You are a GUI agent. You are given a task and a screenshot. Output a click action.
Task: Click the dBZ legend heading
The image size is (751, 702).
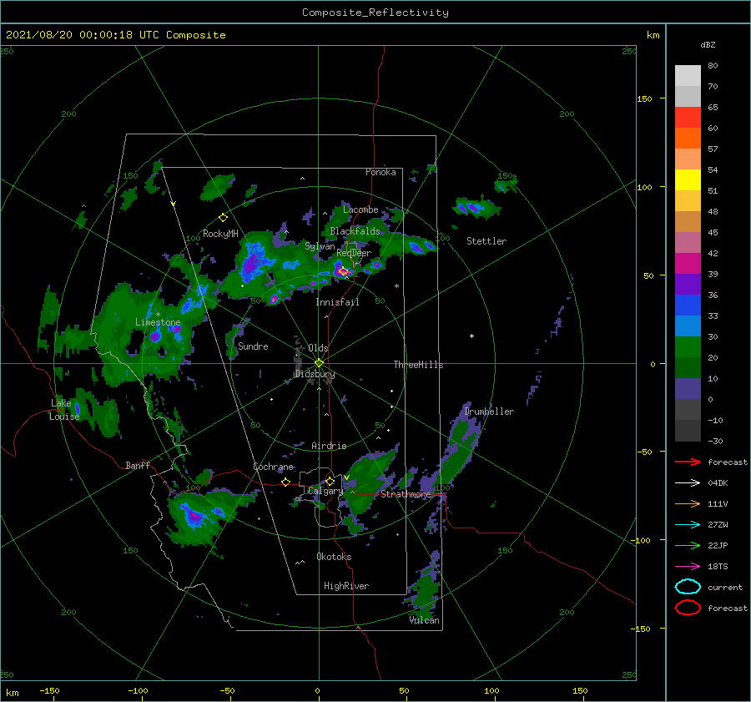[x=708, y=44]
